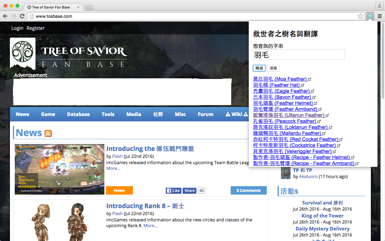Open external link icon after Moa Feather
This screenshot has width=385, height=241.
pyautogui.click(x=310, y=79)
